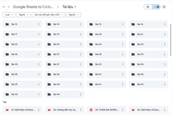Viewport: 172px width, 115px height.
Task: Open more options for 06. Giới thiệu file
Action: coord(164,110)
